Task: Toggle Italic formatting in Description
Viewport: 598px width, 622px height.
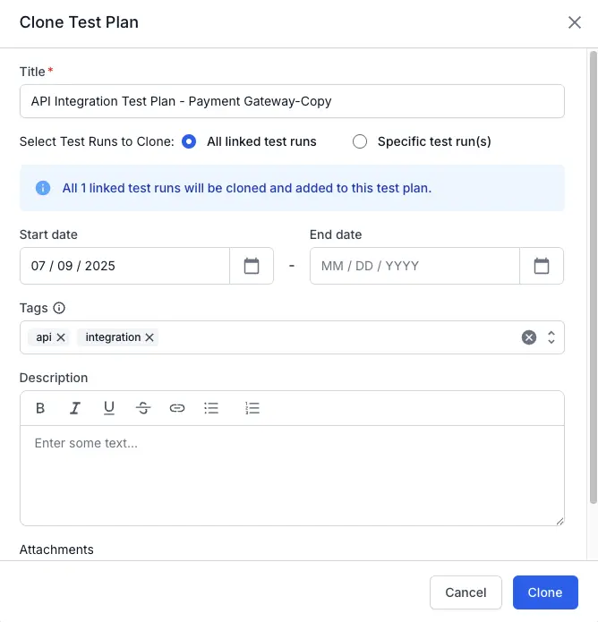Action: 75,408
